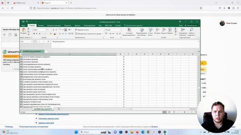Open Format as Table gallery
This screenshot has width=241, height=135.
(x=142, y=32)
